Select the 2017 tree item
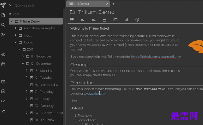 (x=30, y=49)
